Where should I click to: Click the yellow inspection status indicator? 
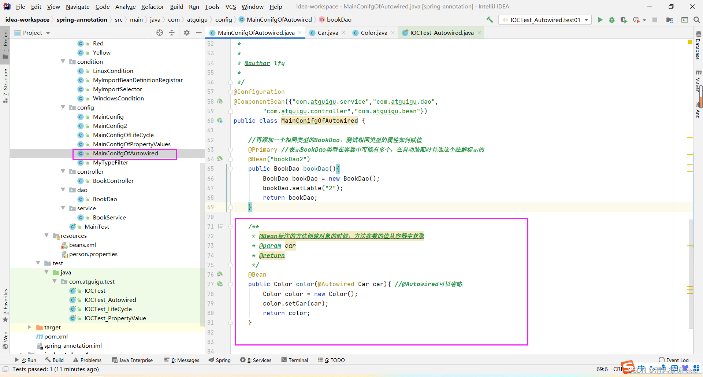(690, 42)
